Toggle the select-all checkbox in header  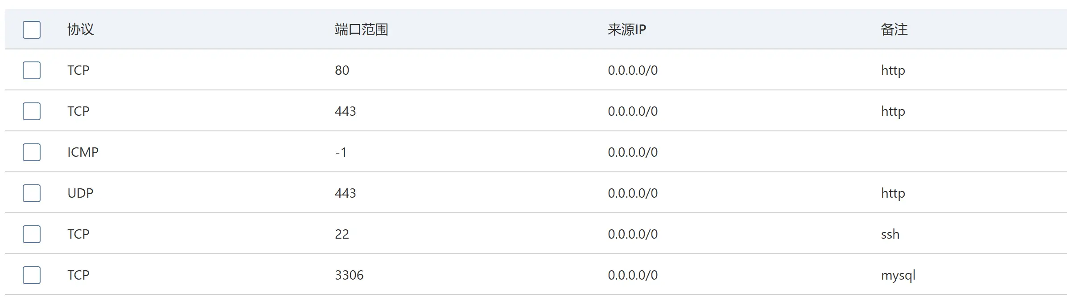pos(32,29)
